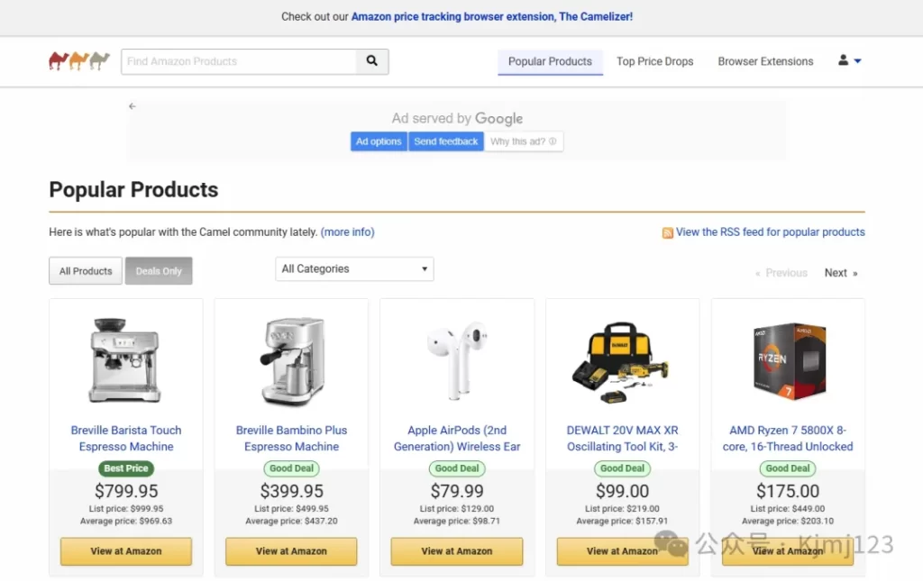Click the magnifying glass search button
Viewport: 923px width, 581px height.
[372, 61]
